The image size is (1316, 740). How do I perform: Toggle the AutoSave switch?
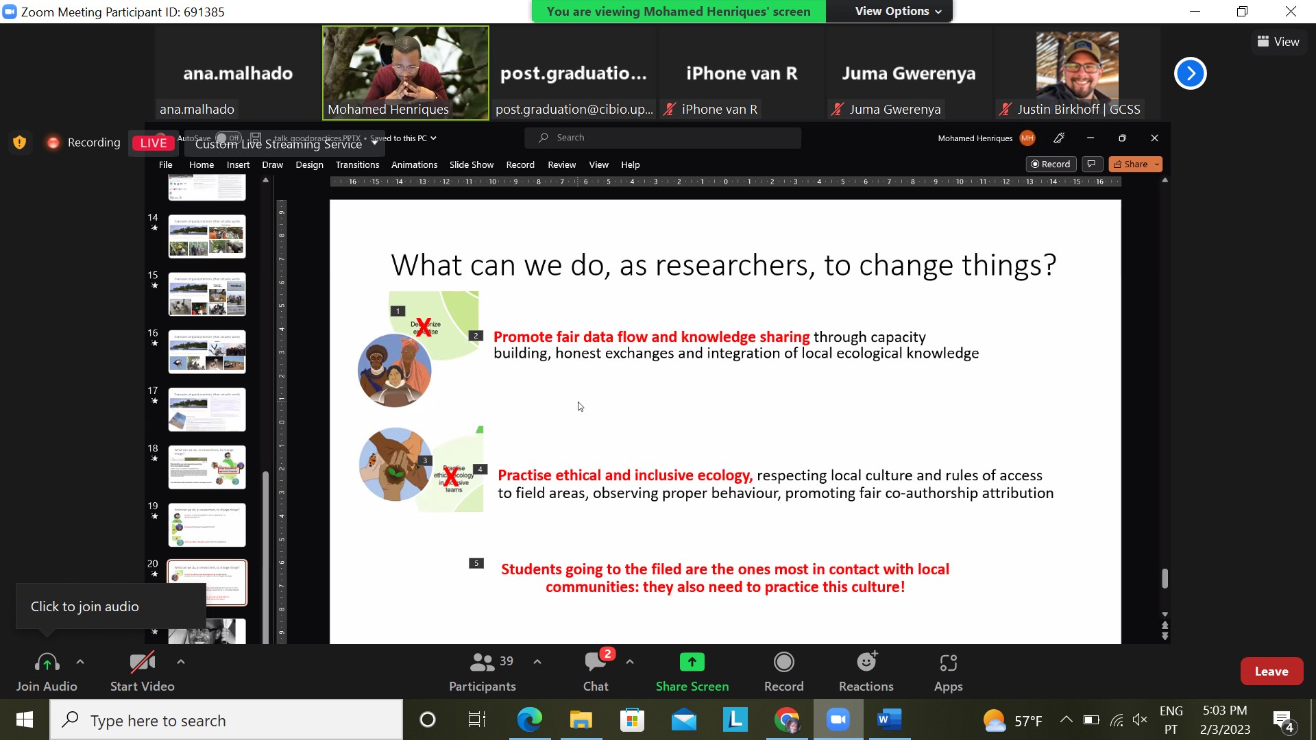coord(228,138)
